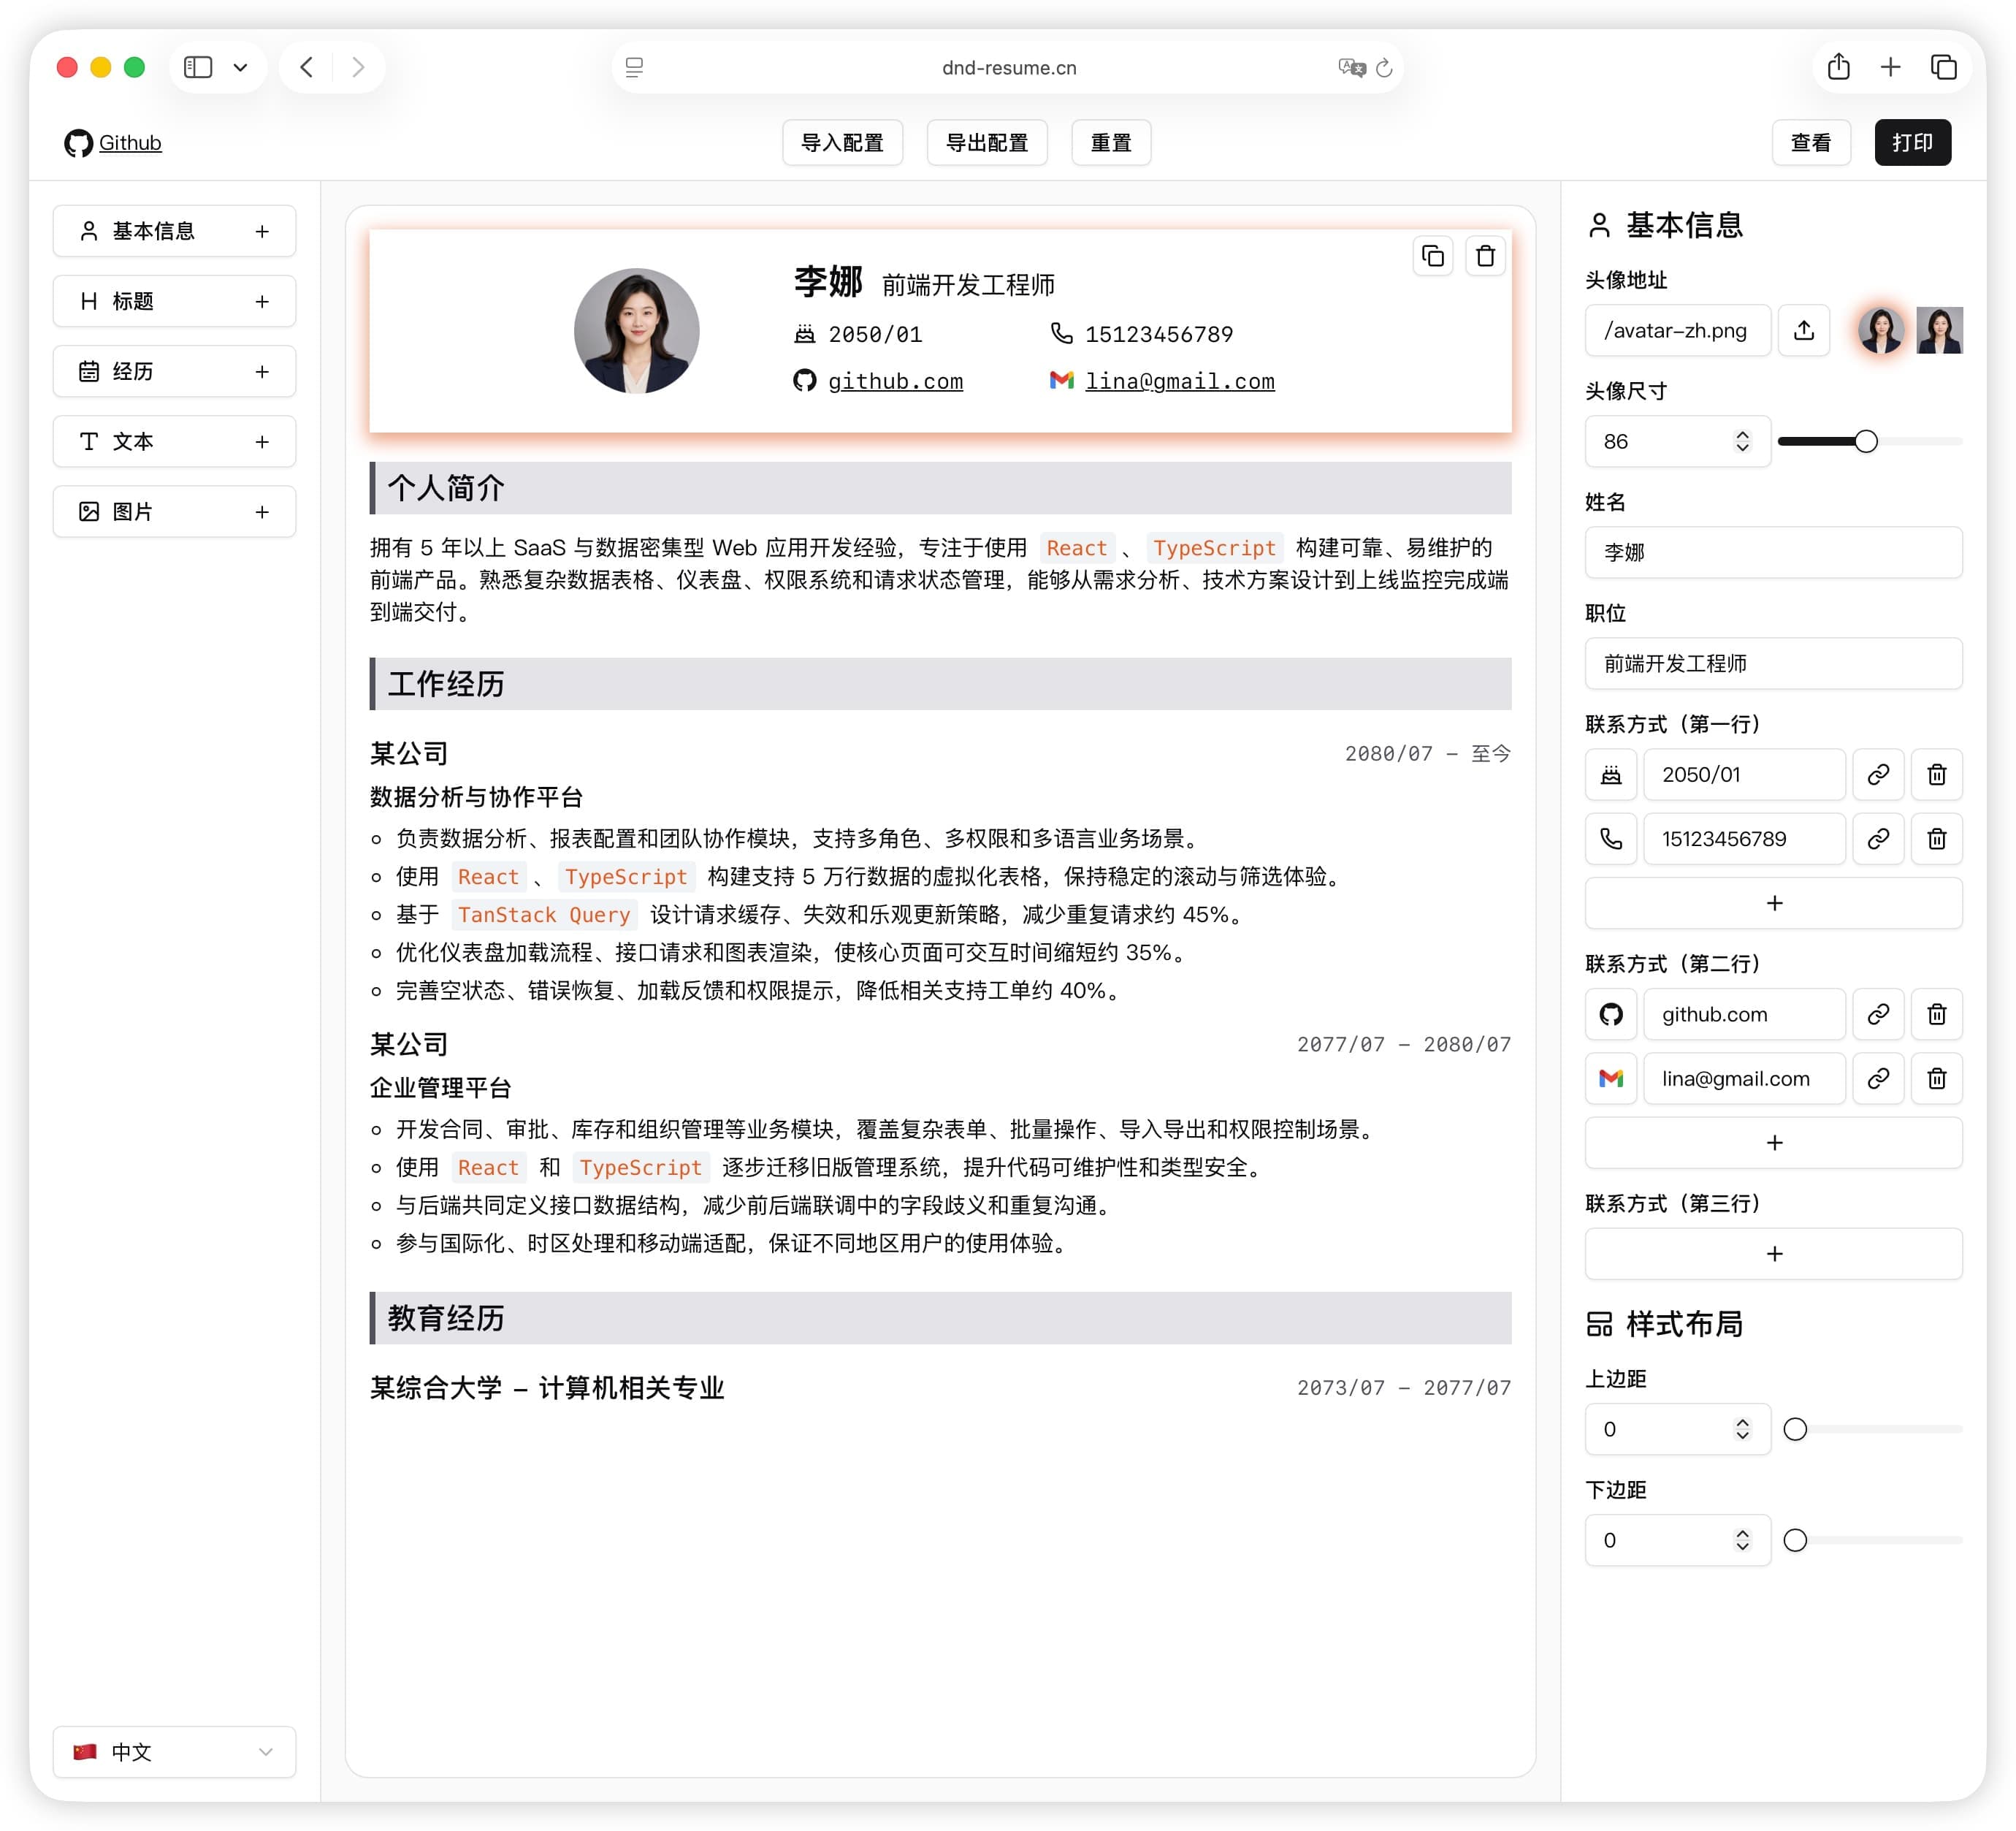Viewport: 2016px width, 1831px height.
Task: Click the 打印 print button
Action: tap(1912, 143)
